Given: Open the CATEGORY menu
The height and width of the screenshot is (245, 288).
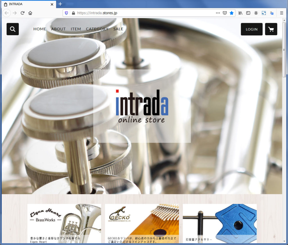Looking at the screenshot, I should coord(97,29).
